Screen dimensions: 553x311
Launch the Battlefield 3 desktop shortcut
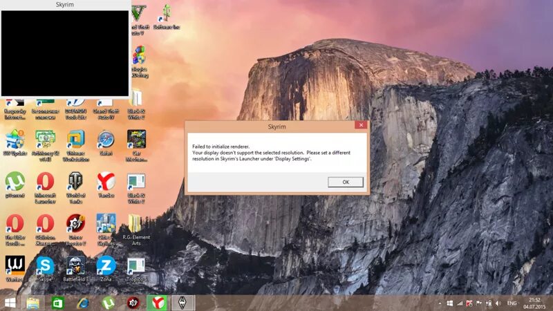tap(75, 269)
